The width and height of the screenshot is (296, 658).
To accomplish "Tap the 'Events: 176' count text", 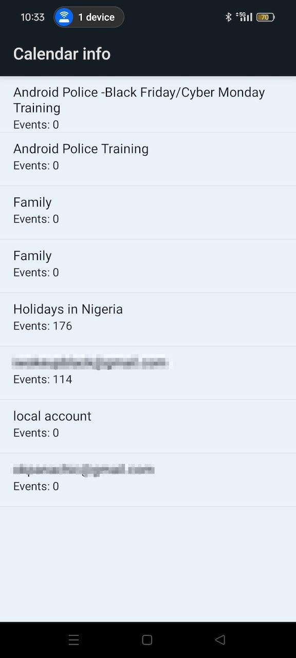I will tap(43, 326).
